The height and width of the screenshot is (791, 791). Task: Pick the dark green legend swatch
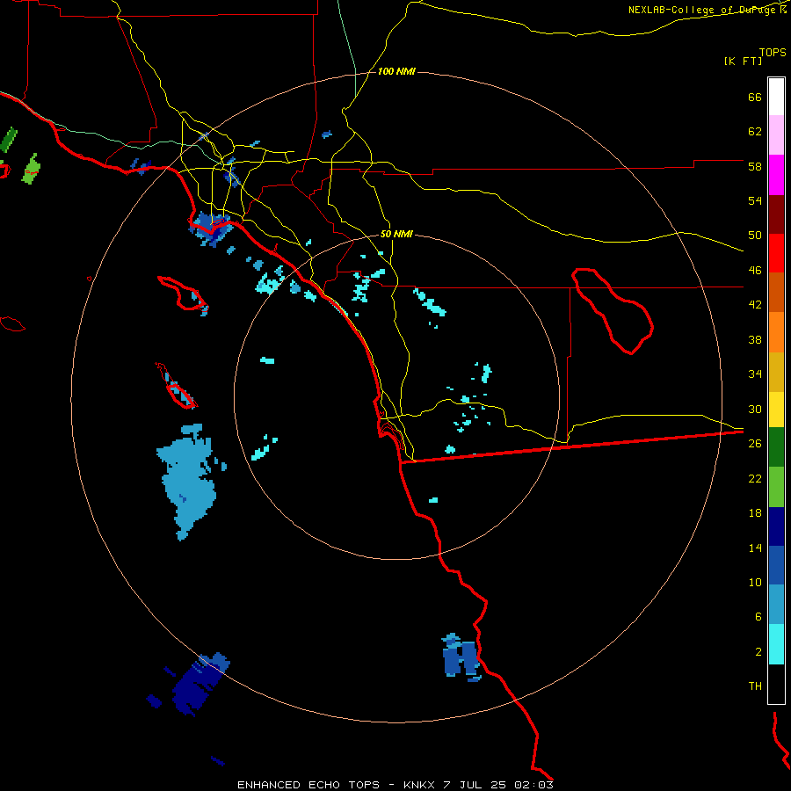(x=776, y=447)
